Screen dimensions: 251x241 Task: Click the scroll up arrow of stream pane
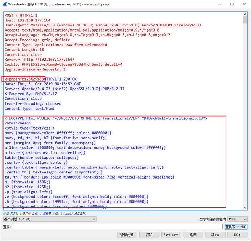[245, 14]
